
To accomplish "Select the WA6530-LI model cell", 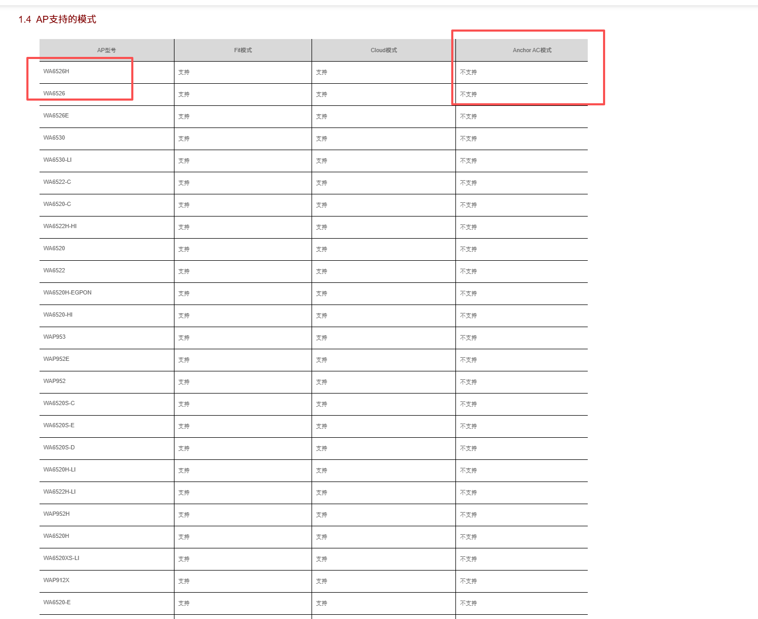I will [57, 160].
